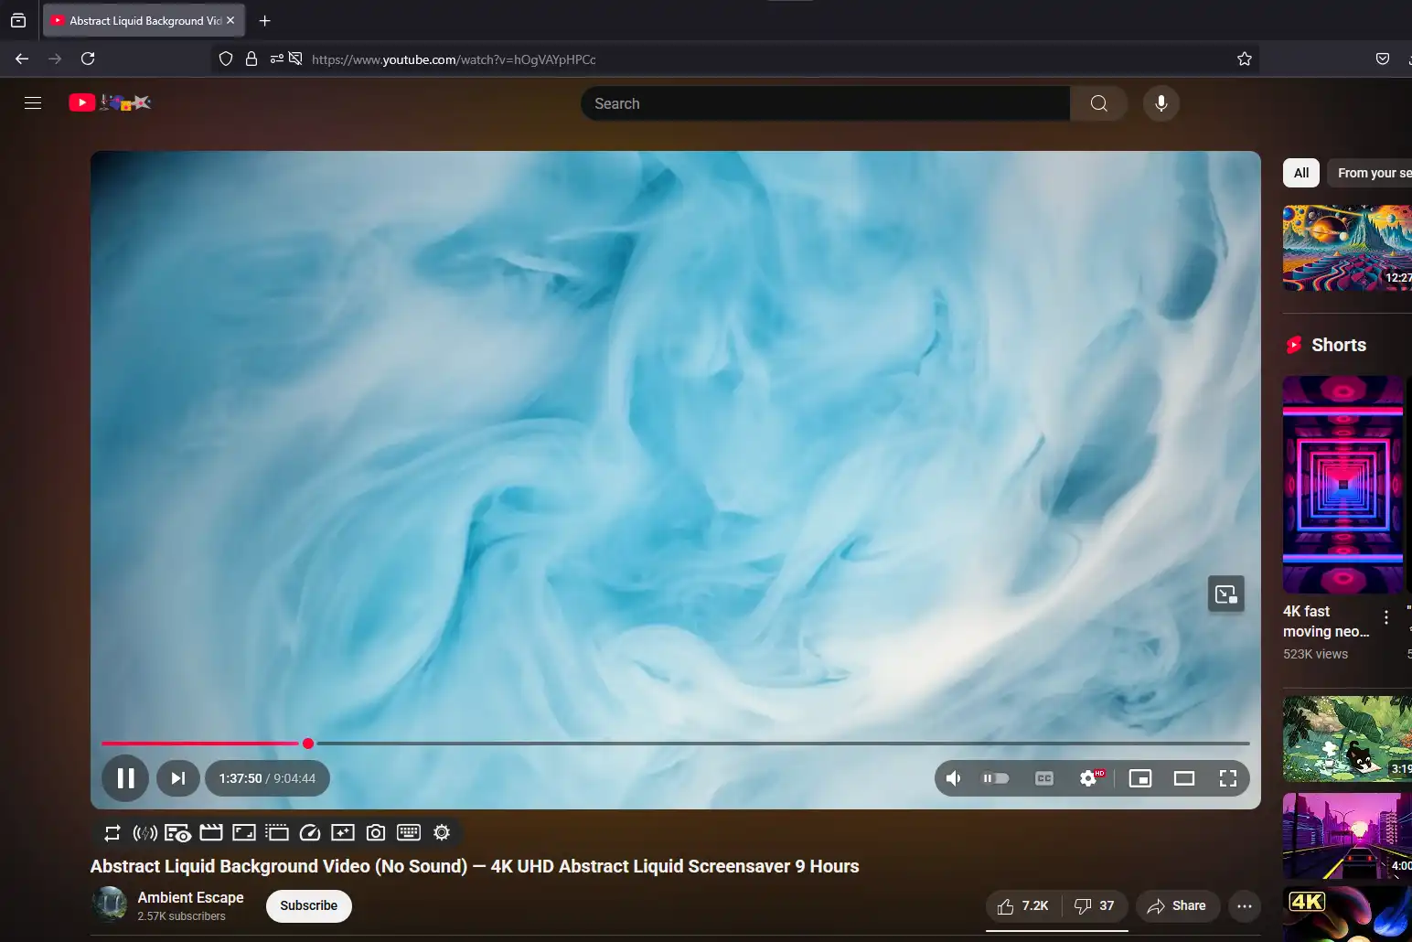Click the keyboard shortcuts icon below video

(409, 833)
